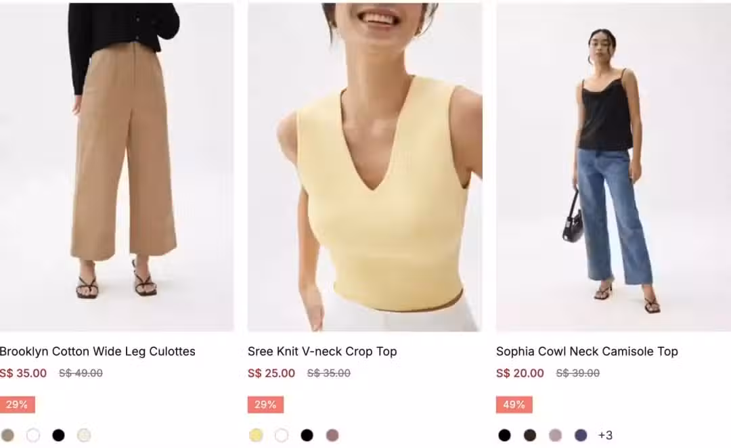The width and height of the screenshot is (731, 448).
Task: Pick the black swatch for Sree Crop Top
Action: [x=307, y=435]
